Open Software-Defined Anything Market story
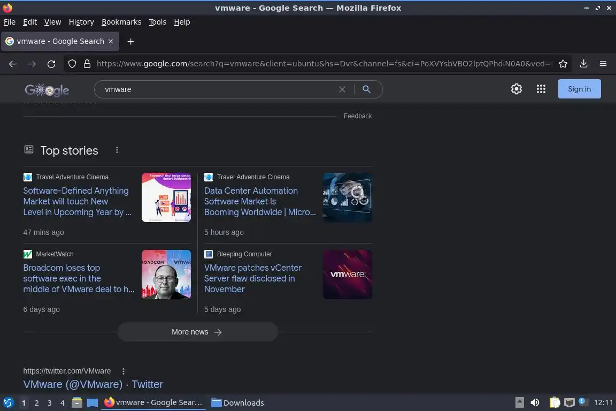This screenshot has width=616, height=411. click(78, 201)
